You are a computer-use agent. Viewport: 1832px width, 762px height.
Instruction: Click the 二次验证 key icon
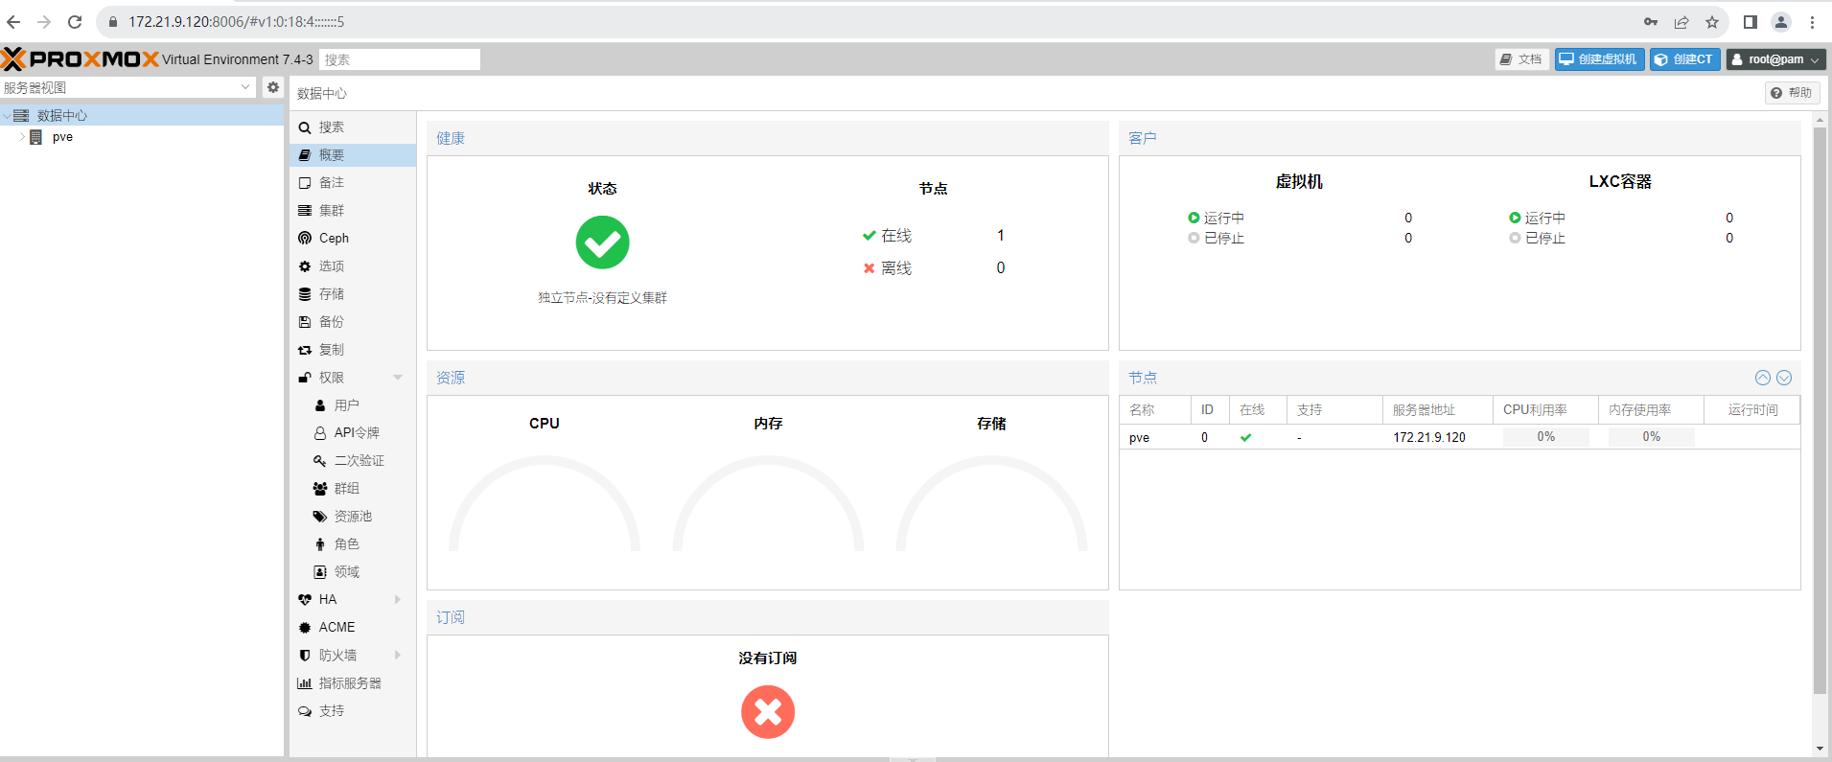(x=320, y=461)
